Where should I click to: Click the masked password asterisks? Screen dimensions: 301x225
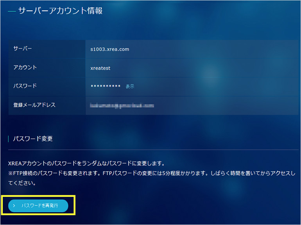tap(105, 86)
